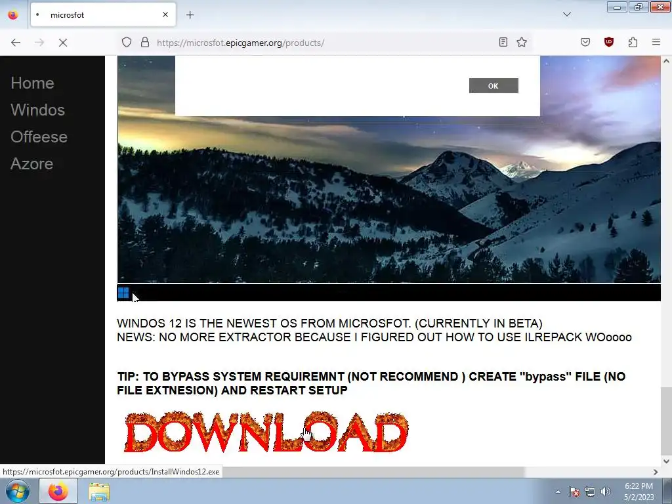Click the back arrow in Firefox toolbar
This screenshot has width=672, height=504.
[x=16, y=43]
